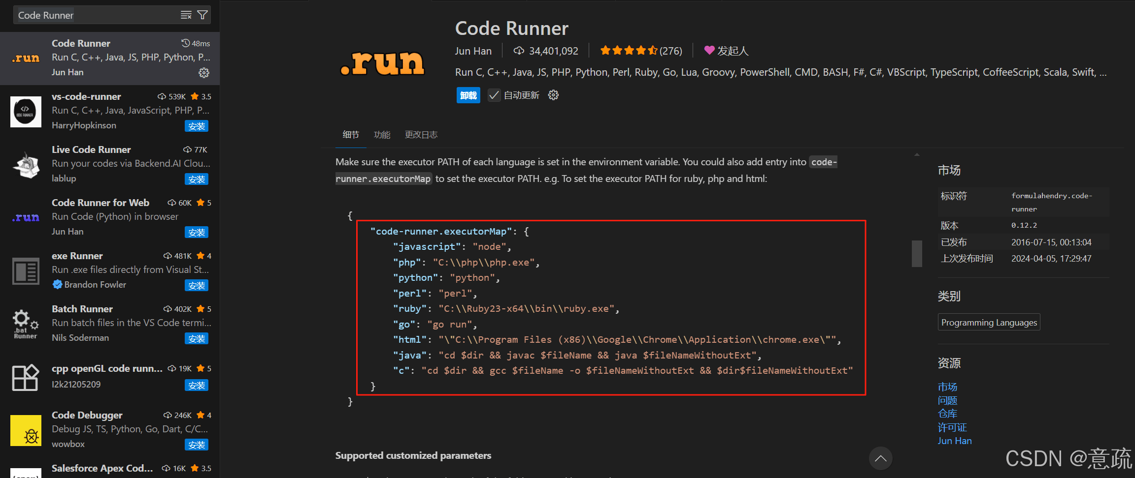Click the Code Runner .run logo

click(x=382, y=63)
